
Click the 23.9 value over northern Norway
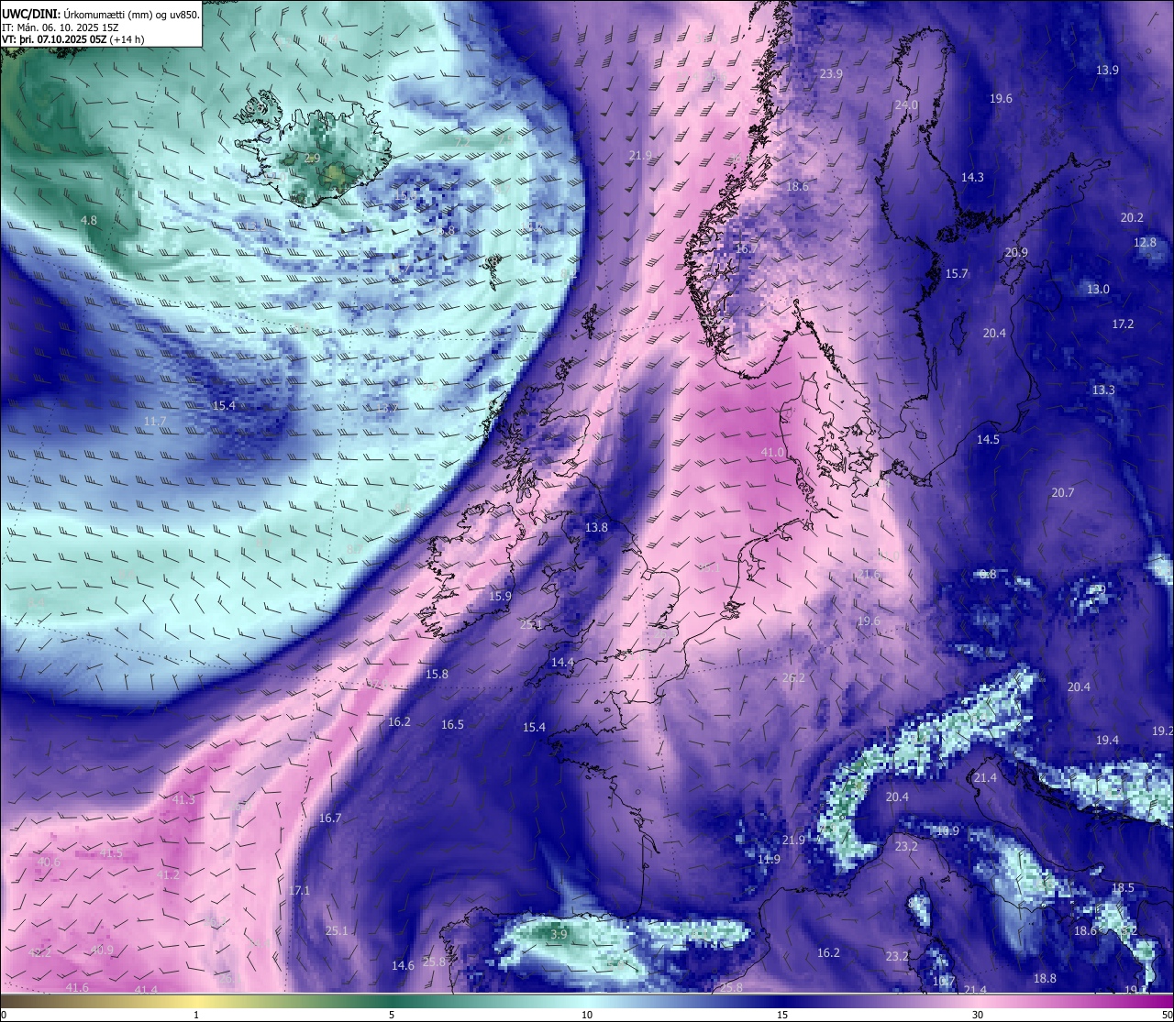(x=831, y=74)
